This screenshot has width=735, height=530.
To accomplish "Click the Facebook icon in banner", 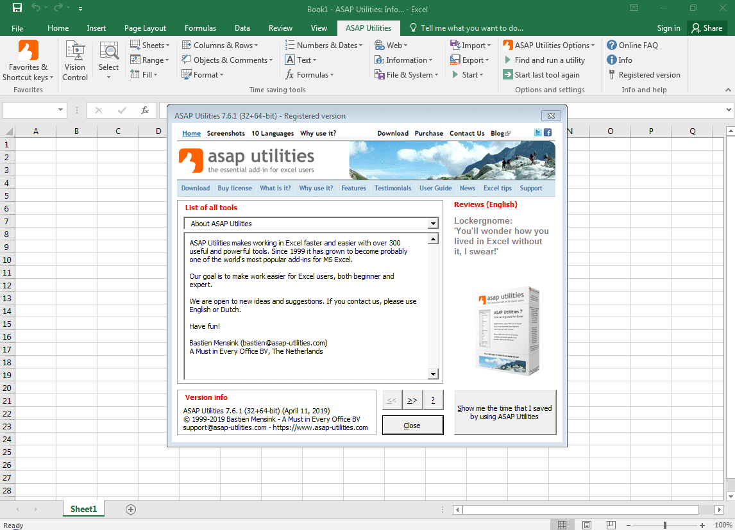I will coord(548,133).
